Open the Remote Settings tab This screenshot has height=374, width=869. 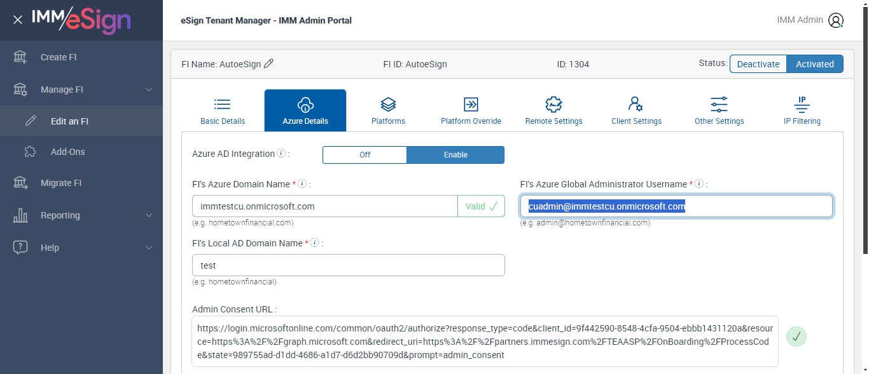coord(553,110)
